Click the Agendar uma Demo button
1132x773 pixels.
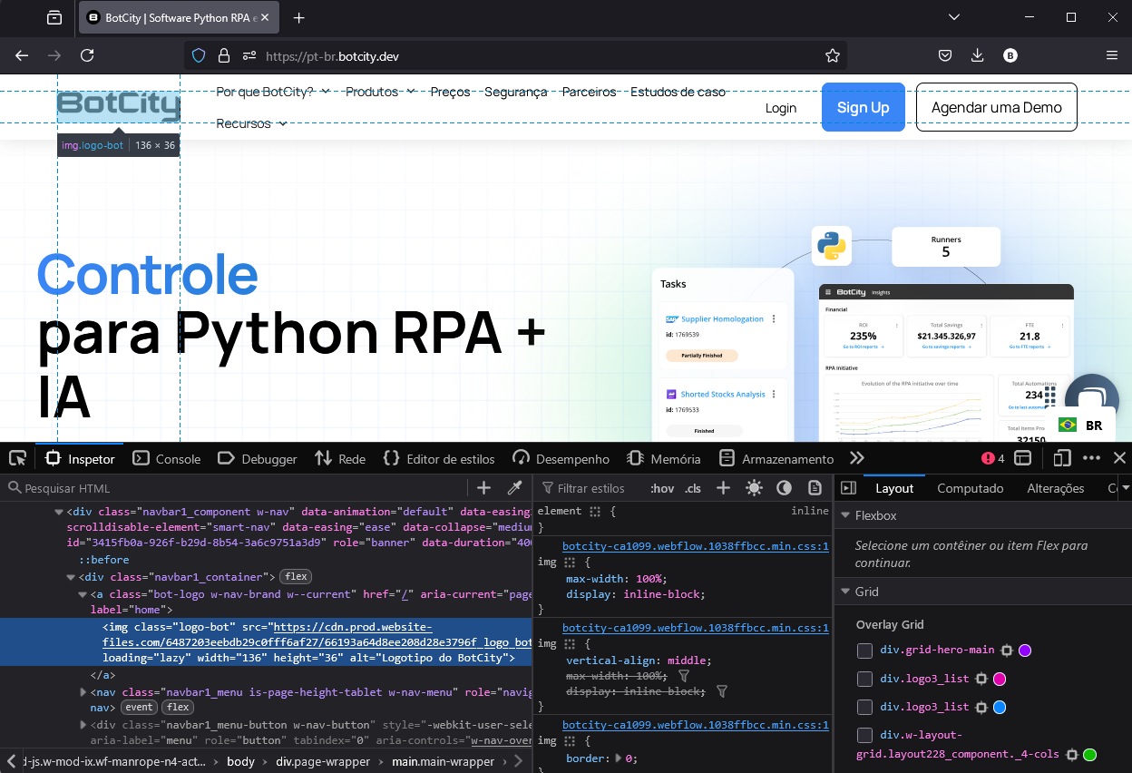tap(996, 107)
